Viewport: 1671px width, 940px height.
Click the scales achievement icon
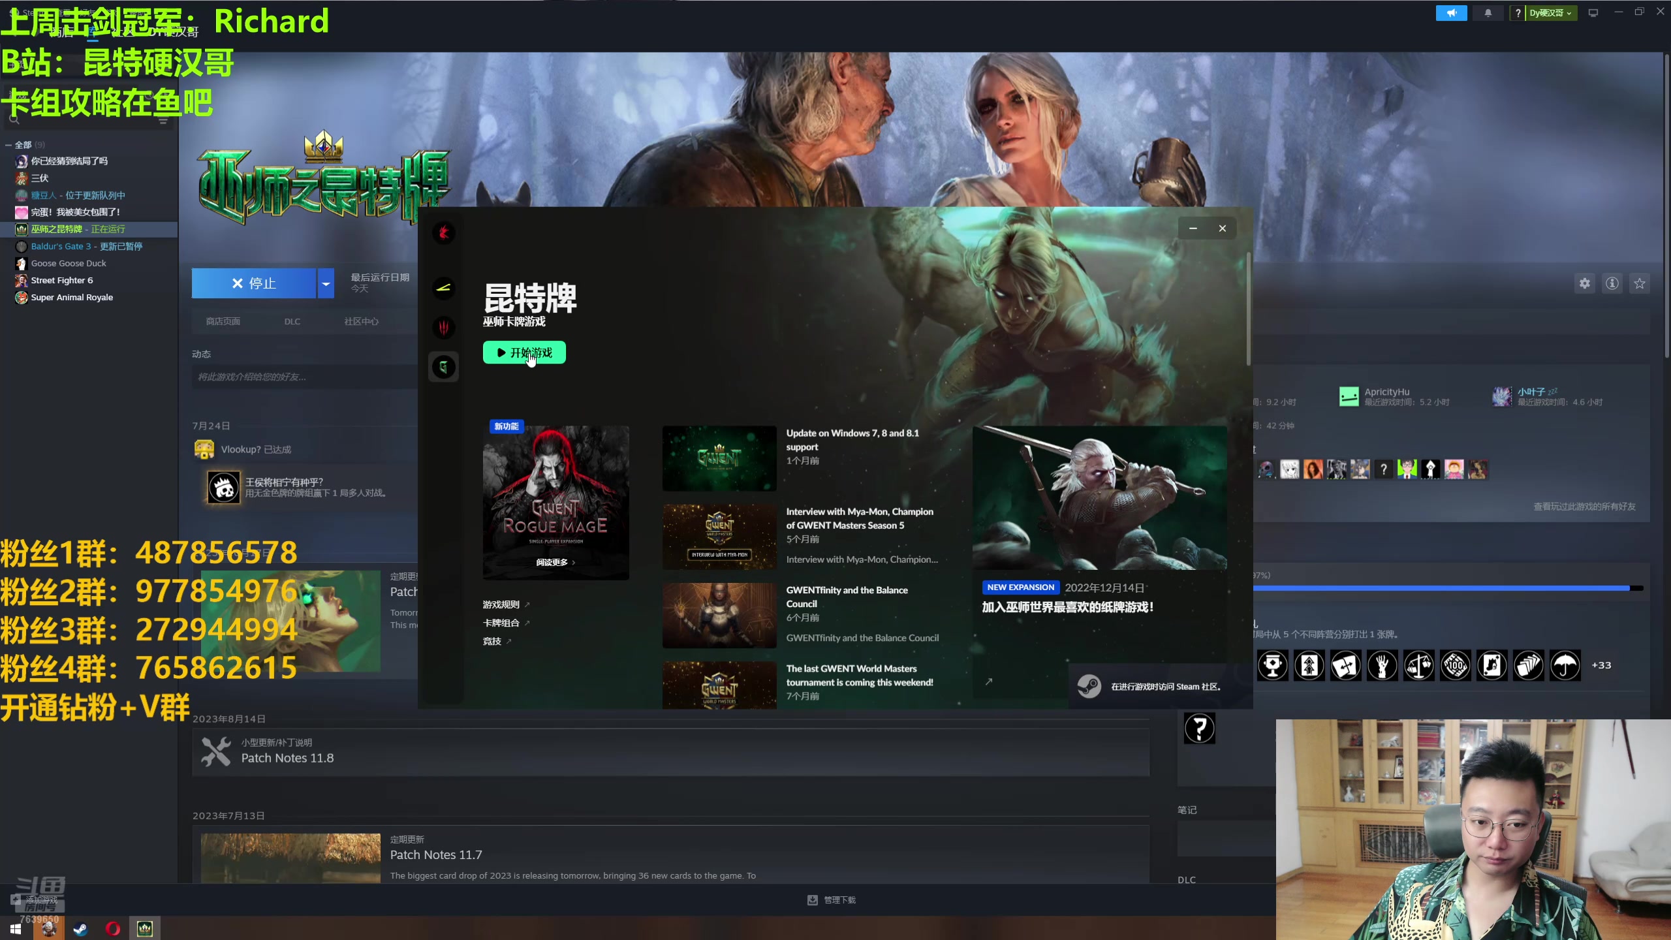coord(1418,665)
